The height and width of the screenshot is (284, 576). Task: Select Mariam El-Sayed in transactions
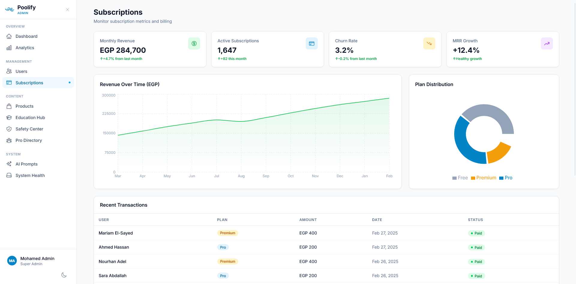pos(116,233)
